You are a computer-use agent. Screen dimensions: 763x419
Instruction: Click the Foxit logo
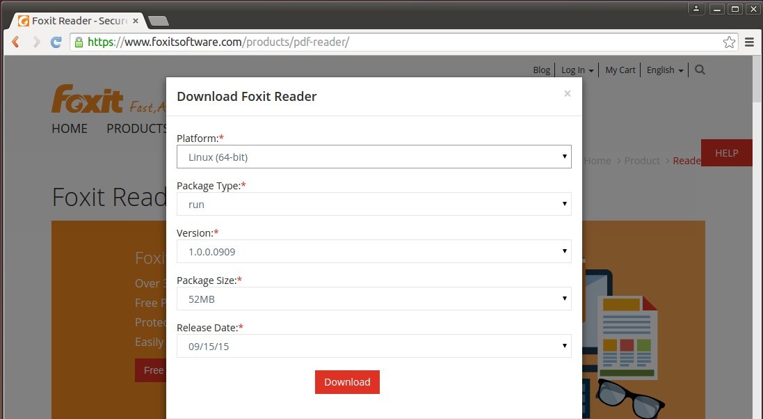[88, 99]
